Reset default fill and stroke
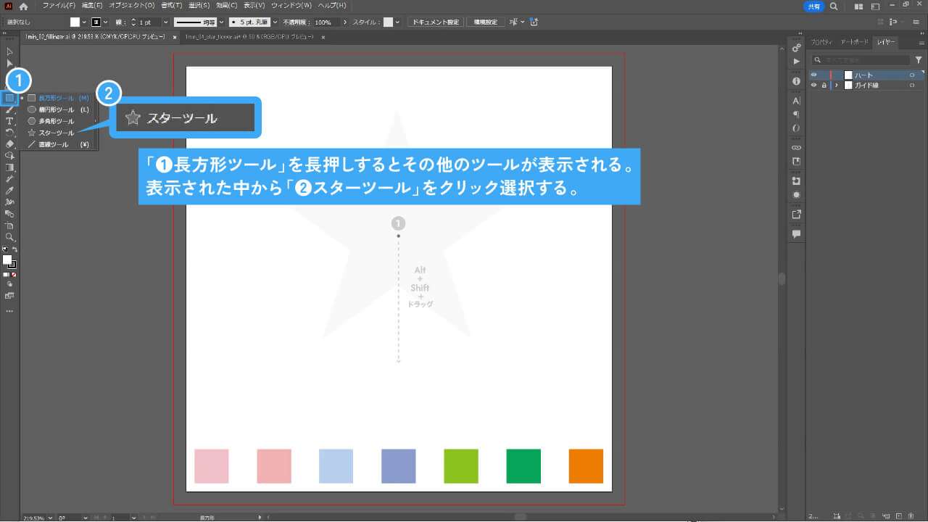Viewport: 928px width, 522px height. (5, 249)
